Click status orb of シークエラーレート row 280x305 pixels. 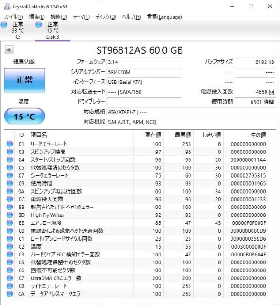point(9,175)
